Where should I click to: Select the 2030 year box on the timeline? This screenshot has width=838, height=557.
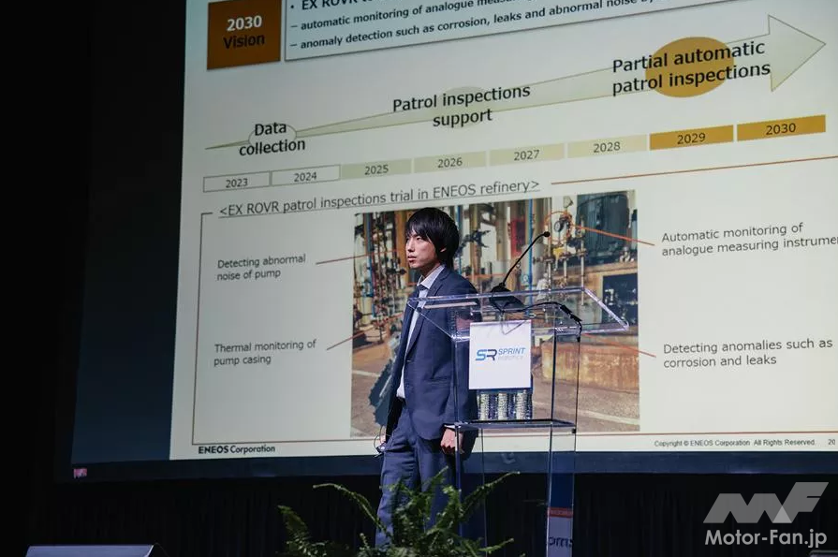pyautogui.click(x=780, y=128)
